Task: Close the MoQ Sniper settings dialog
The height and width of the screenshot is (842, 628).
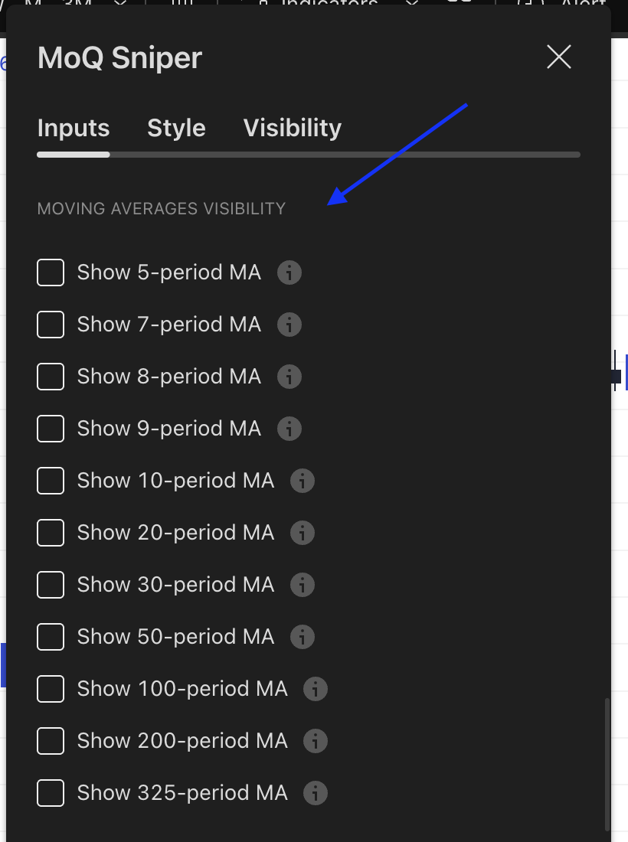Action: (559, 57)
